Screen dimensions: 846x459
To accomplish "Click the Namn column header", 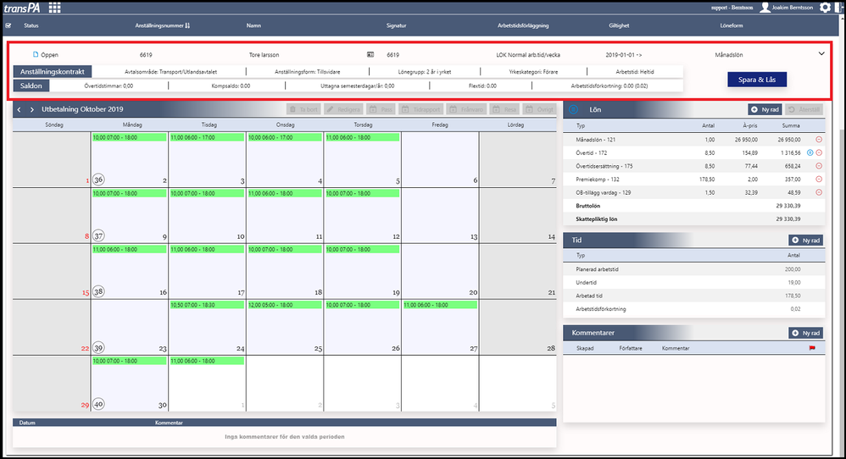I will pos(253,25).
